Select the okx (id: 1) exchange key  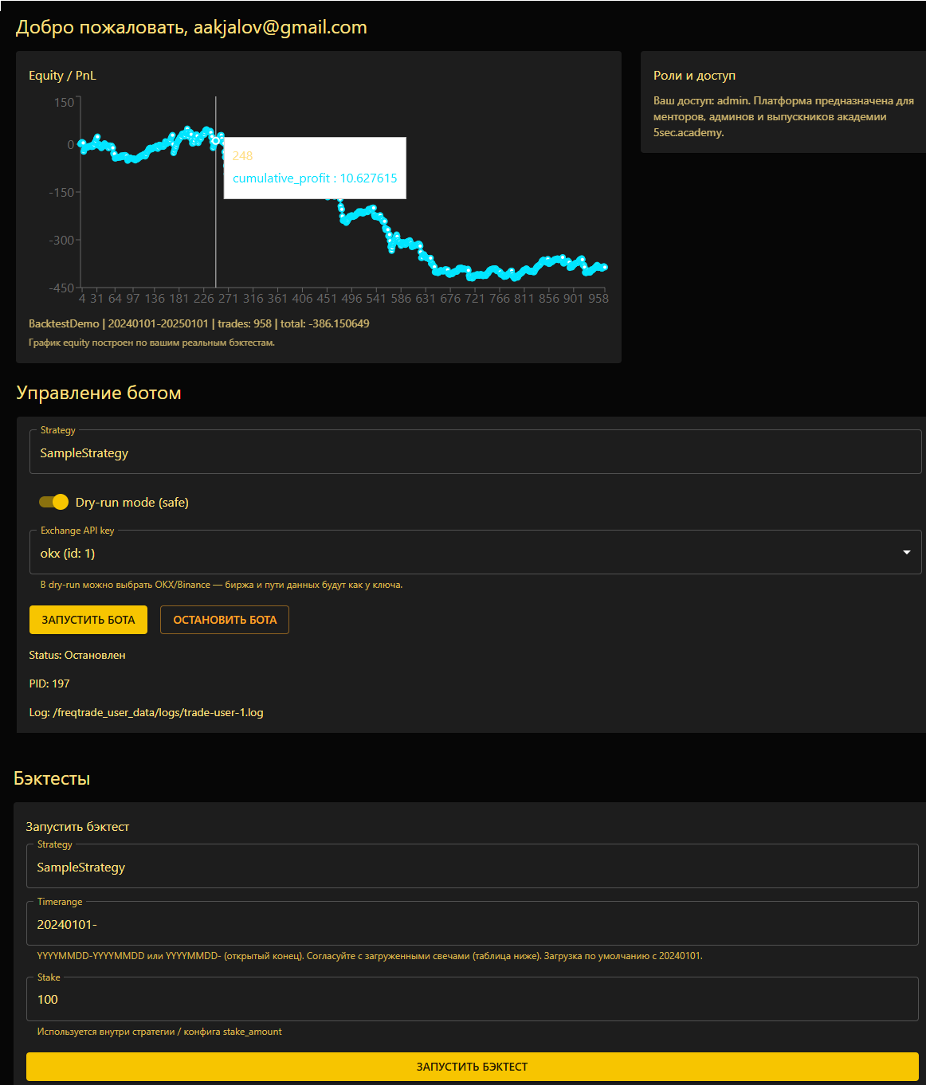(x=67, y=552)
